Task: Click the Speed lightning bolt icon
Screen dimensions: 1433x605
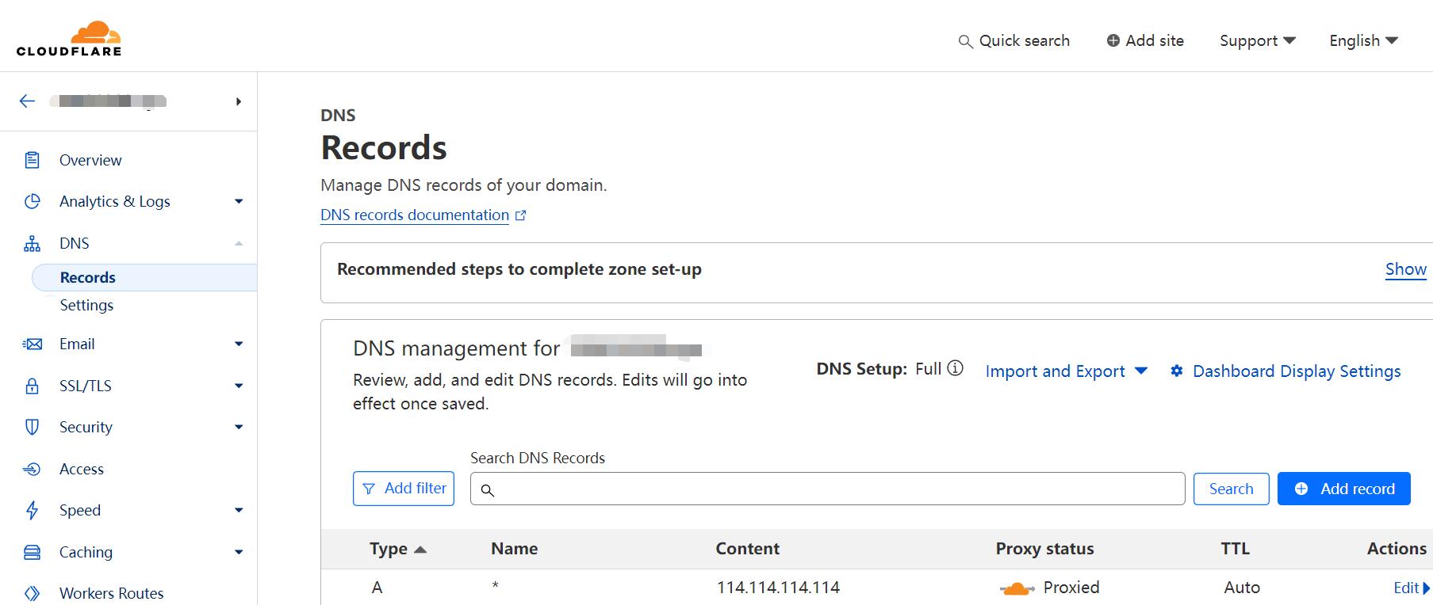Action: (32, 510)
